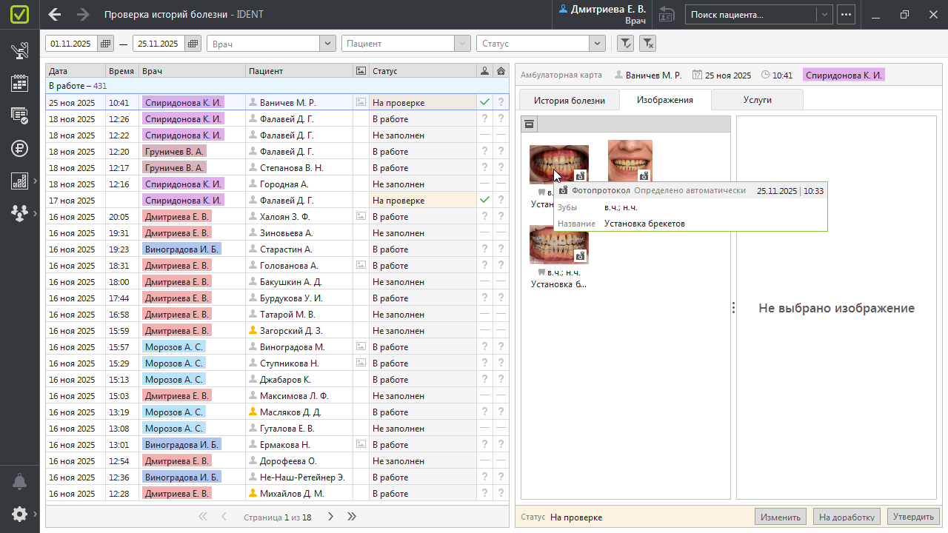Expand the Врач filter dropdown
Viewport: 948px width, 533px height.
tap(327, 44)
